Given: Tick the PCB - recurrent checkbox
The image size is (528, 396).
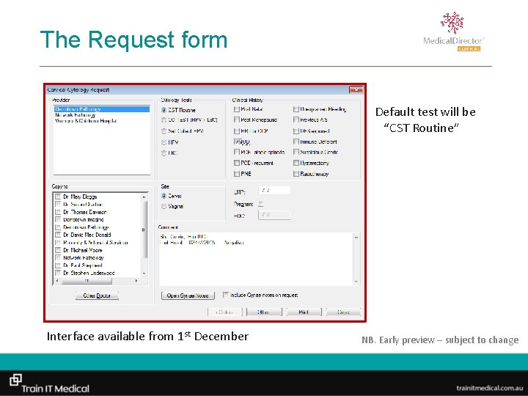Looking at the screenshot, I should (237, 163).
